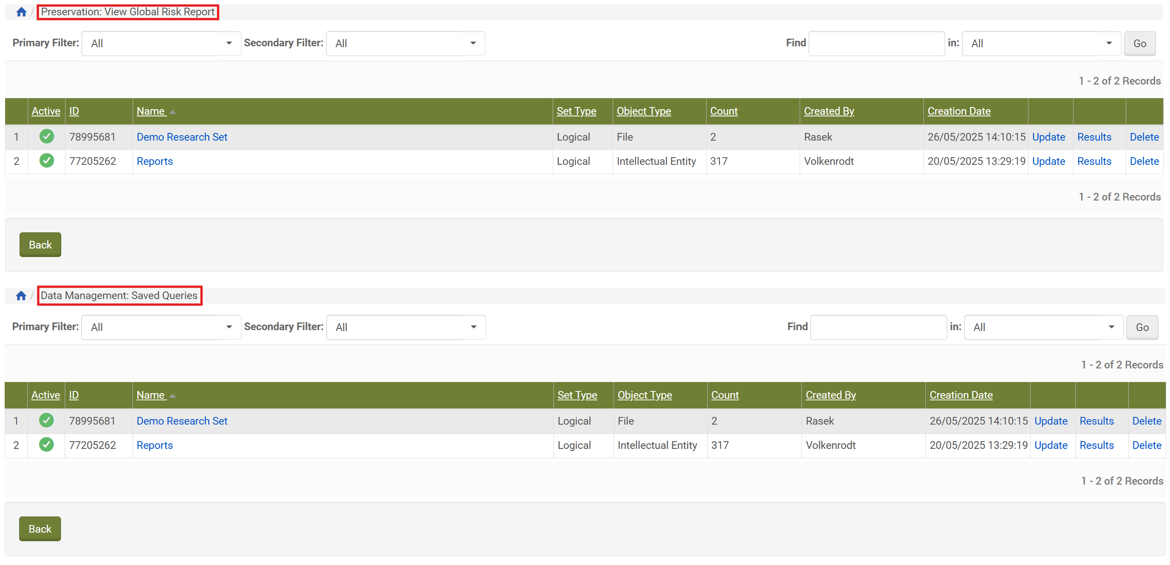Click Update for Reports in the top table
This screenshot has height=565, width=1170.
[x=1048, y=161]
